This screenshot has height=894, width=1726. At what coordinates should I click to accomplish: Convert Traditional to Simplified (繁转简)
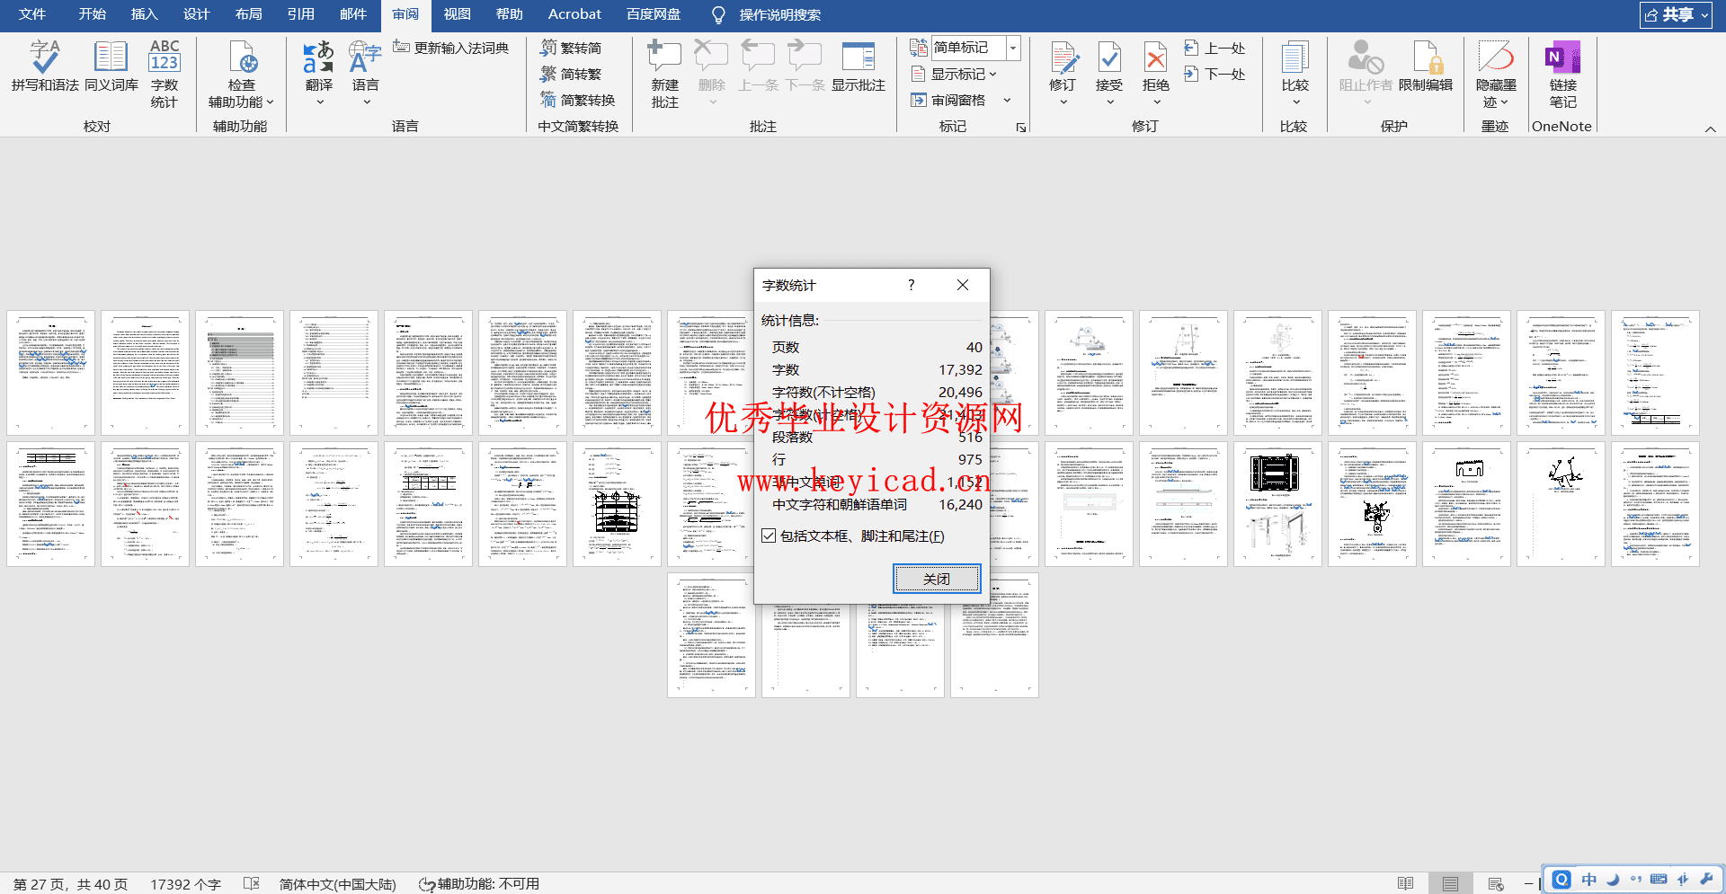coord(572,48)
